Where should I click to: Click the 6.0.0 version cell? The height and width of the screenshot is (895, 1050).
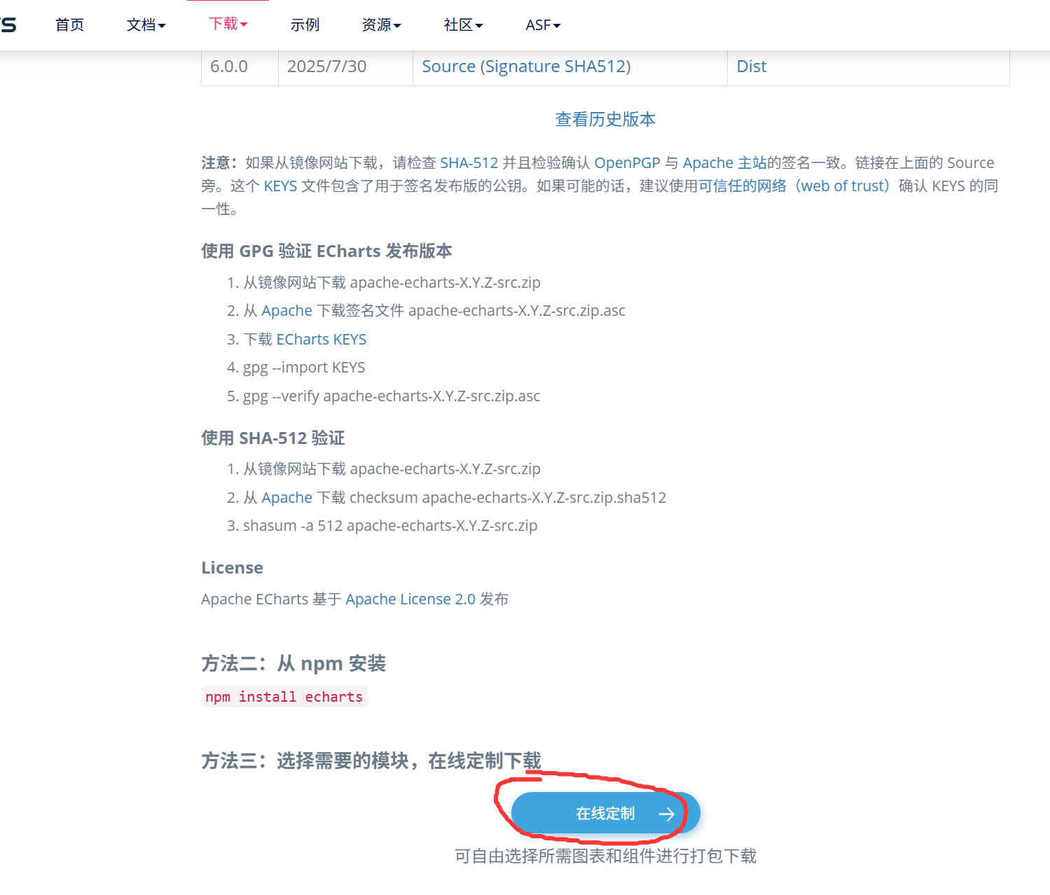pos(240,67)
